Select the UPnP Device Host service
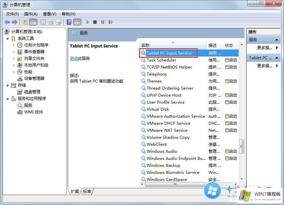284x205 pixels. (x=189, y=95)
